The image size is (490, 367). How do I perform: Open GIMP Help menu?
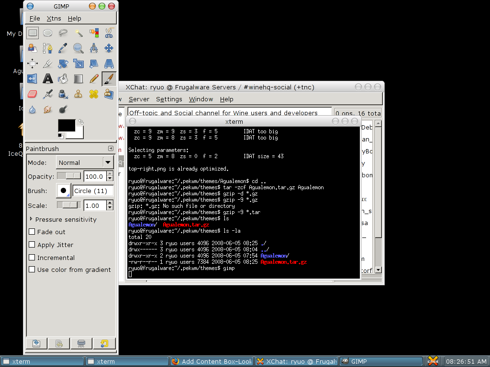click(x=74, y=19)
